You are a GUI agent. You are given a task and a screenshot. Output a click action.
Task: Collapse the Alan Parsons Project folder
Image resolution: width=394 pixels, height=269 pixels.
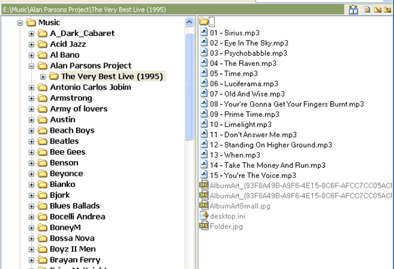tap(31, 66)
